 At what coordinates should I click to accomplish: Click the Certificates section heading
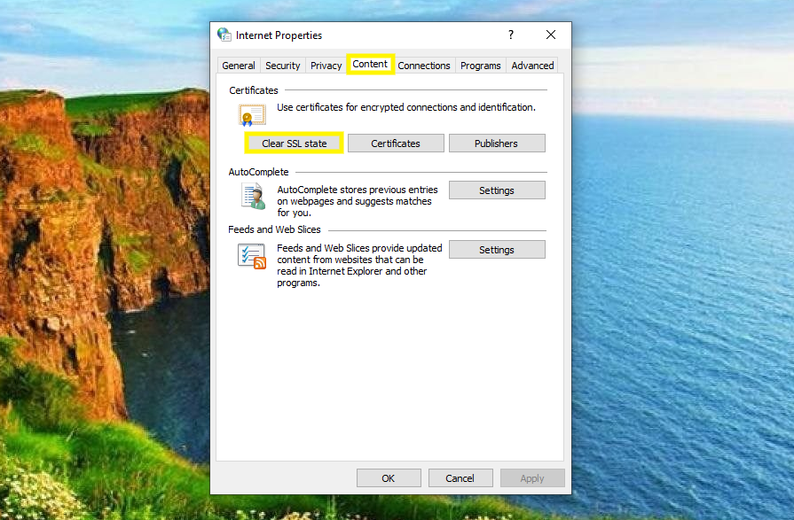(x=254, y=90)
